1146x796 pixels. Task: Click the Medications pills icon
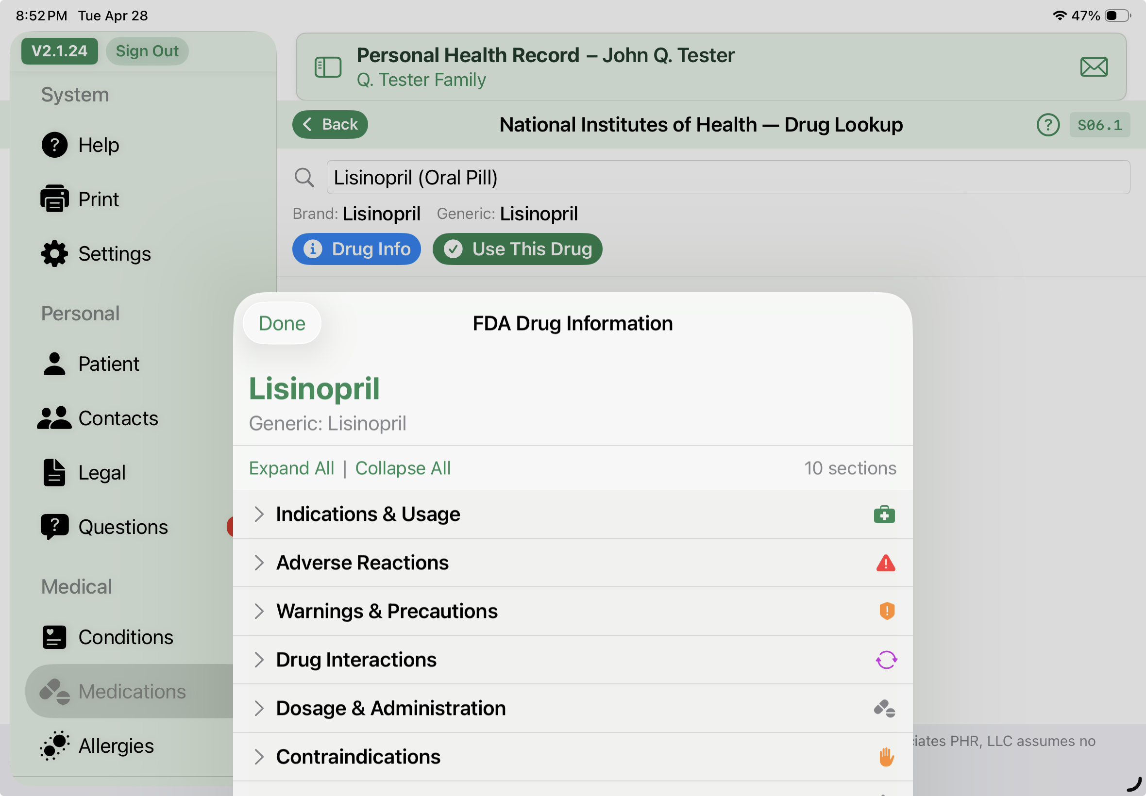pyautogui.click(x=54, y=691)
